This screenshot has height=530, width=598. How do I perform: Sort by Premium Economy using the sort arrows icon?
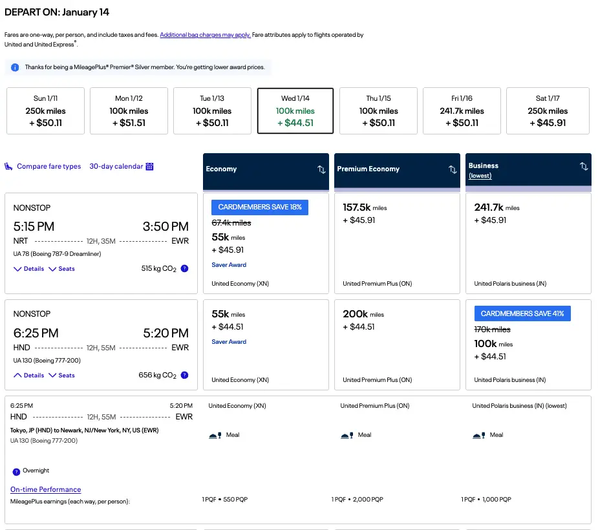click(453, 169)
